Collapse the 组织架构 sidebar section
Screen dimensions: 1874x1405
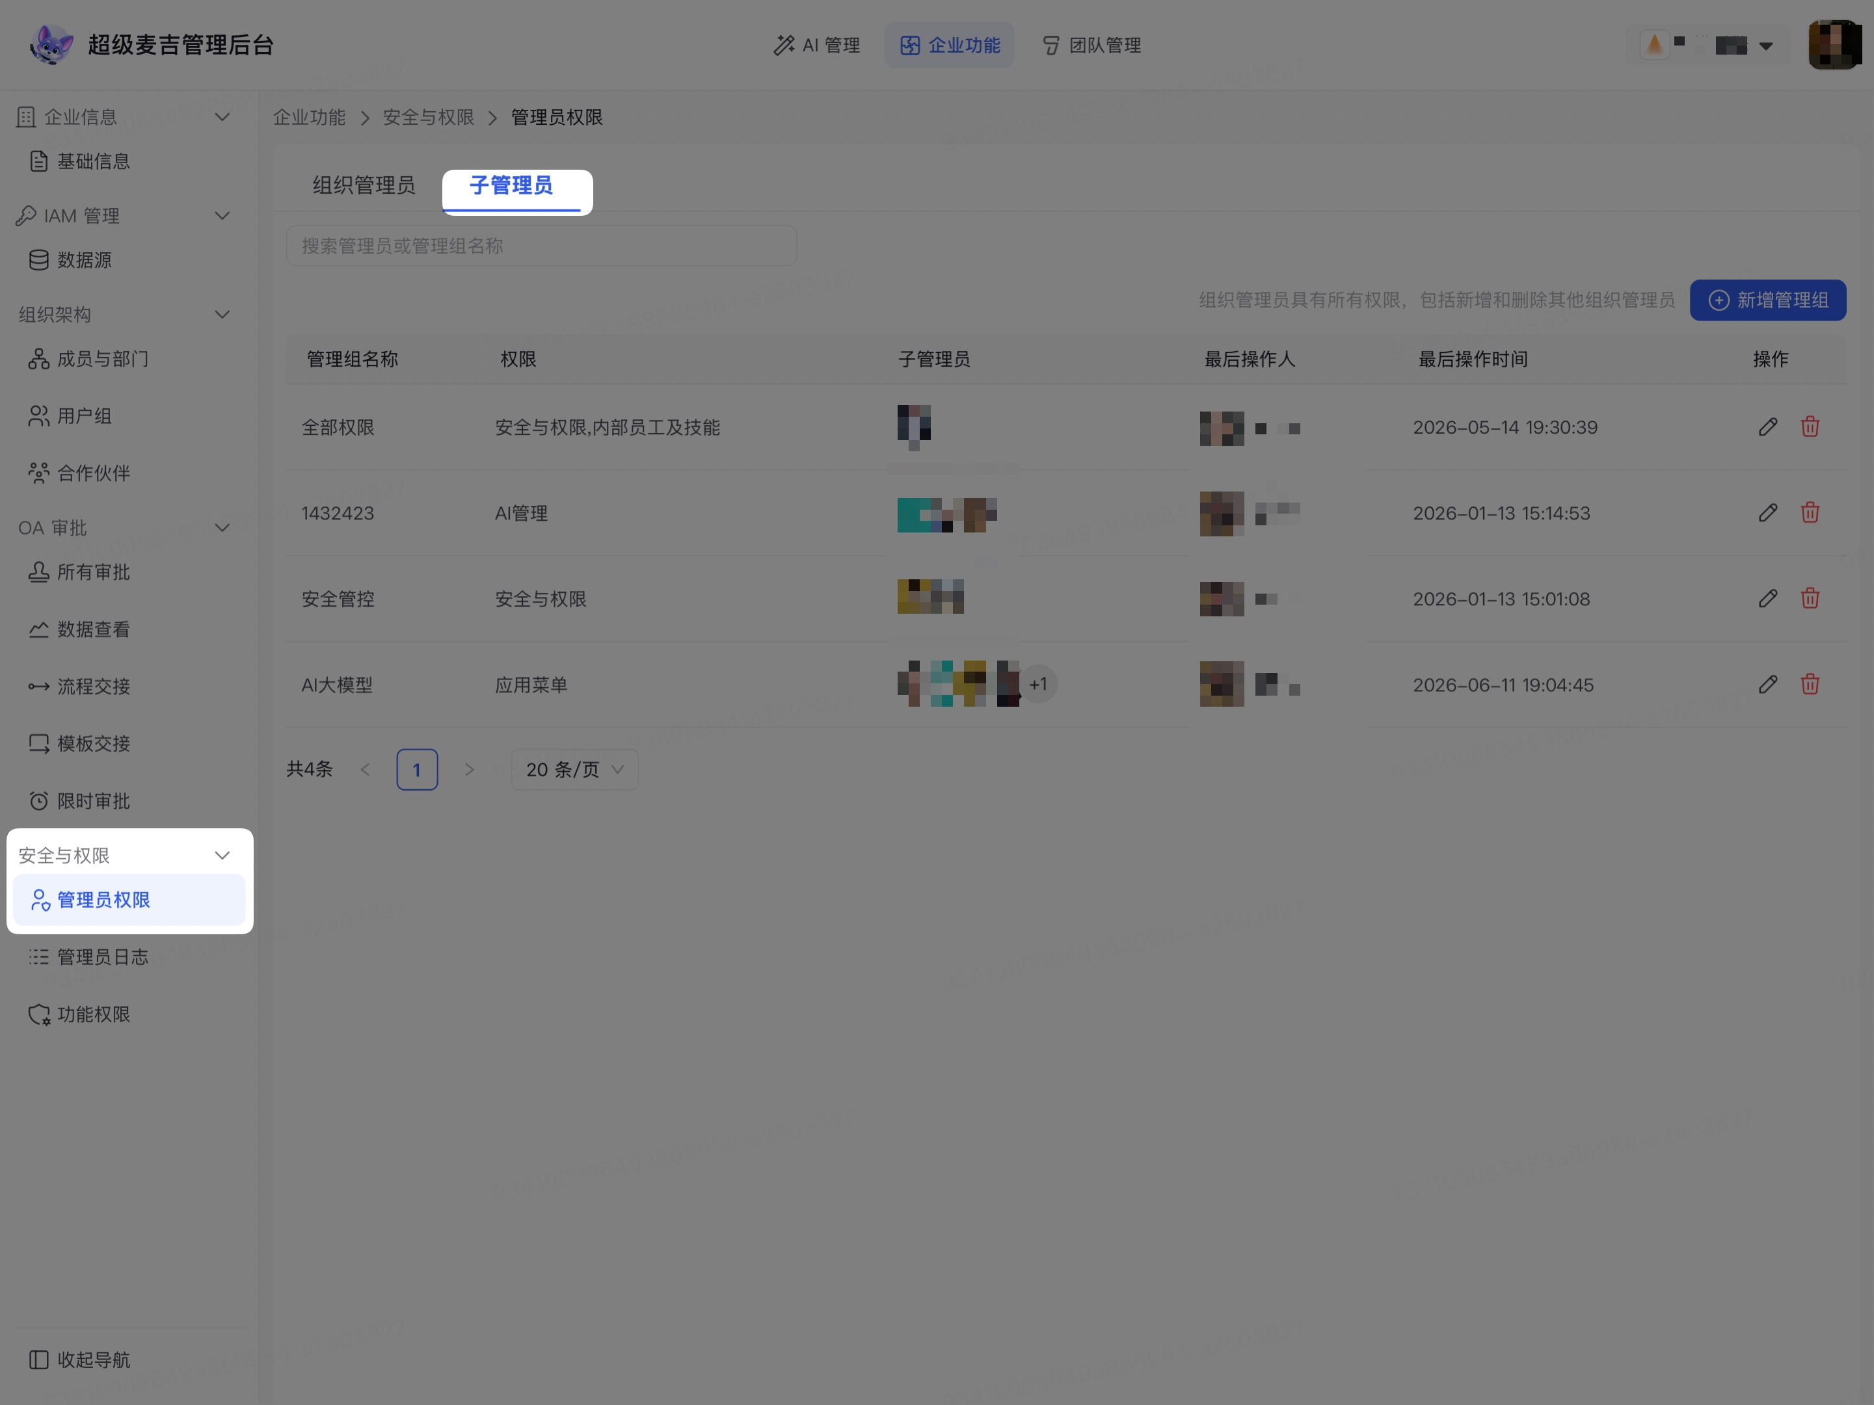(222, 315)
